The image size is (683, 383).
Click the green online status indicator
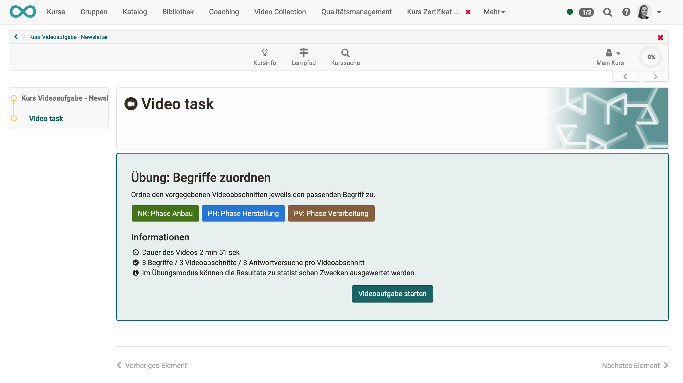tap(570, 12)
